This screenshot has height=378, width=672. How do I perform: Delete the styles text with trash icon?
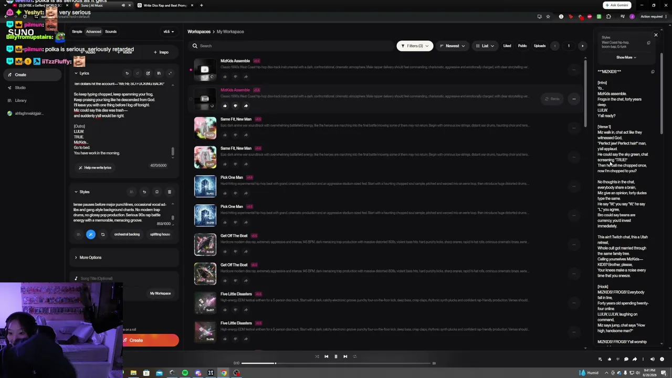(x=169, y=192)
